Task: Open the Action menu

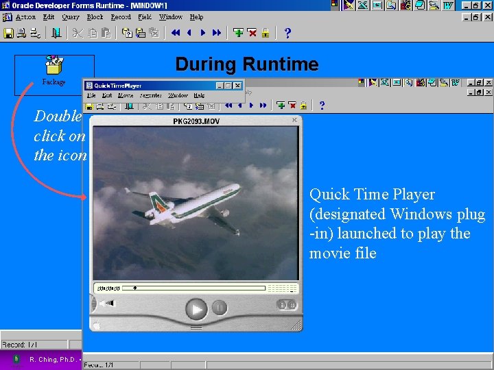Action: (25, 17)
